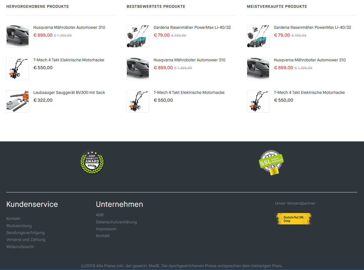Open the Sendungsverfolgung footer link

26,233
